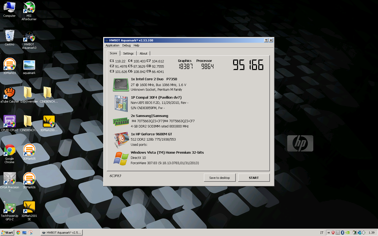Screen dimensions: 378x236
Task: Click the volume speaker tray icon
Action: point(364,233)
